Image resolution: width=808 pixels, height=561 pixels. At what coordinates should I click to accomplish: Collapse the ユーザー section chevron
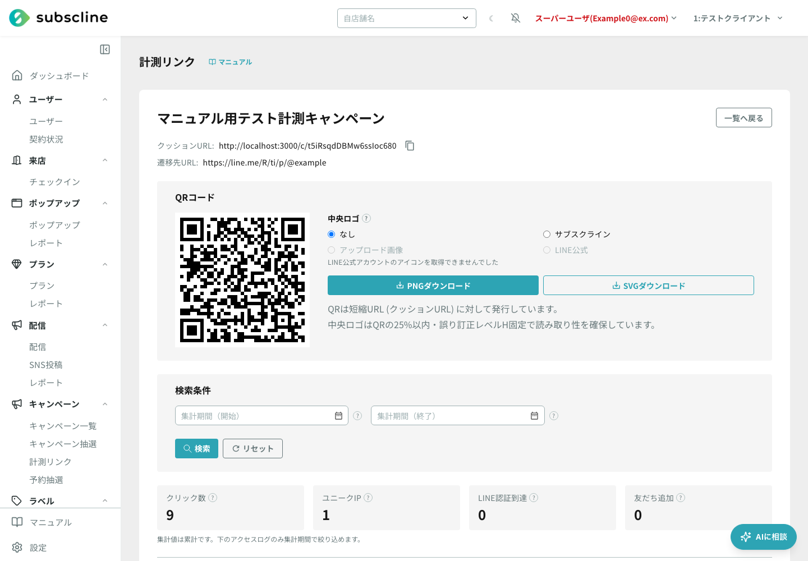(x=105, y=99)
